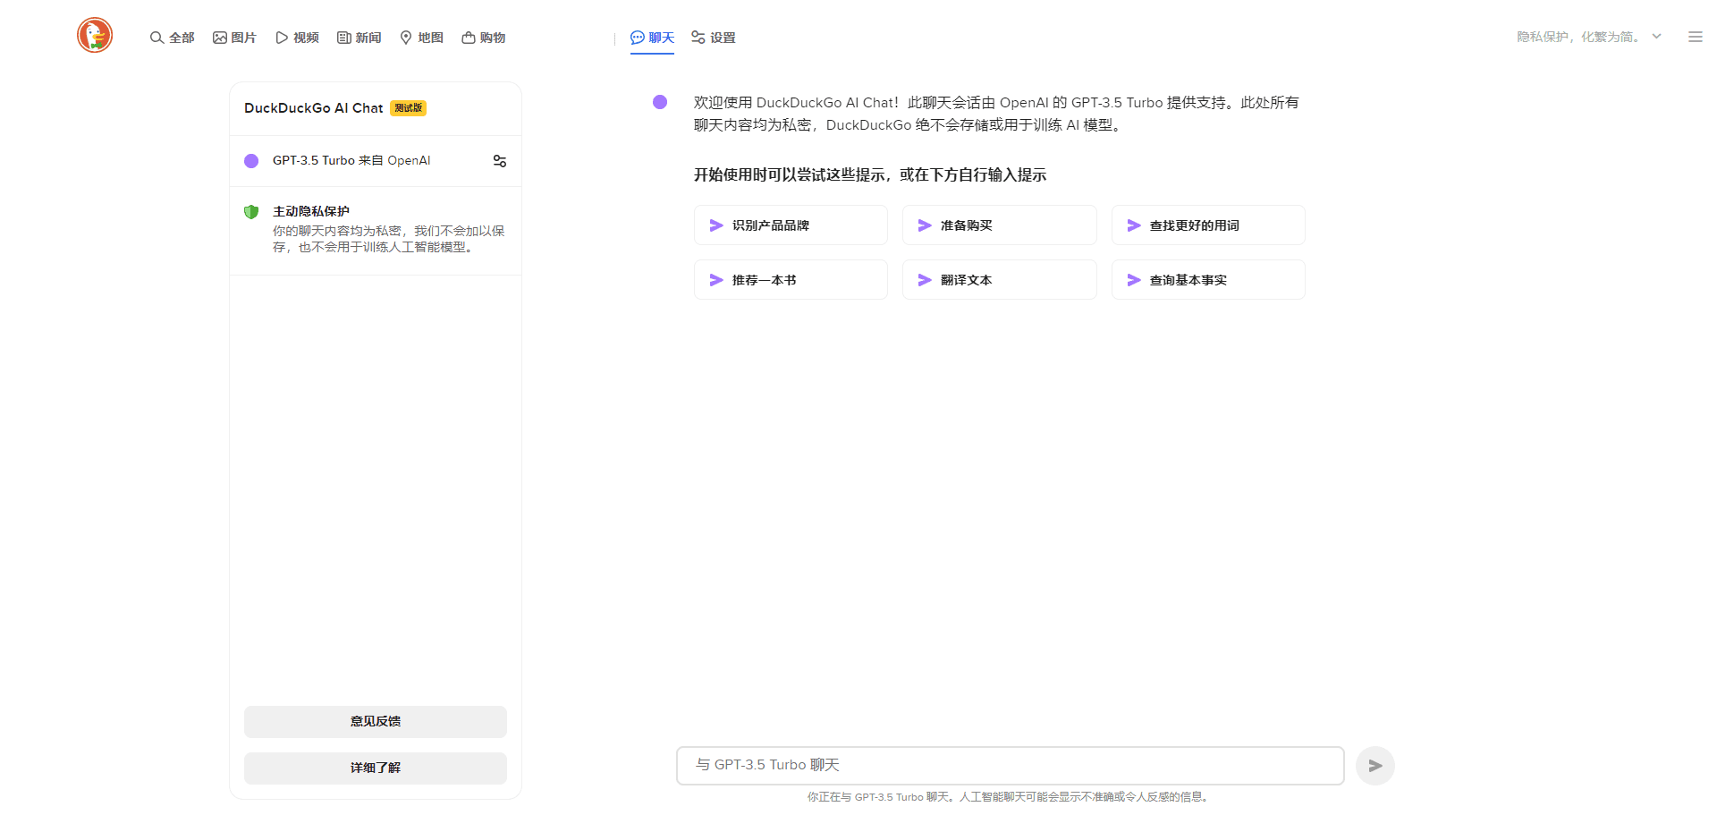This screenshot has width=1717, height=815.
Task: Open the 设置 settings tab
Action: tap(713, 38)
